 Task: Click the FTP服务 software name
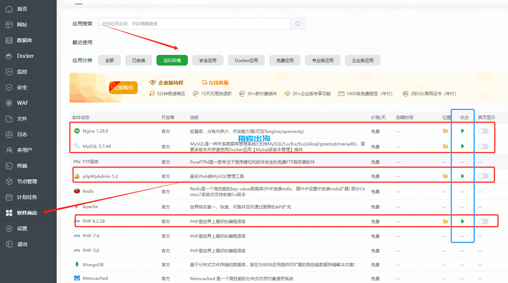pyautogui.click(x=91, y=161)
